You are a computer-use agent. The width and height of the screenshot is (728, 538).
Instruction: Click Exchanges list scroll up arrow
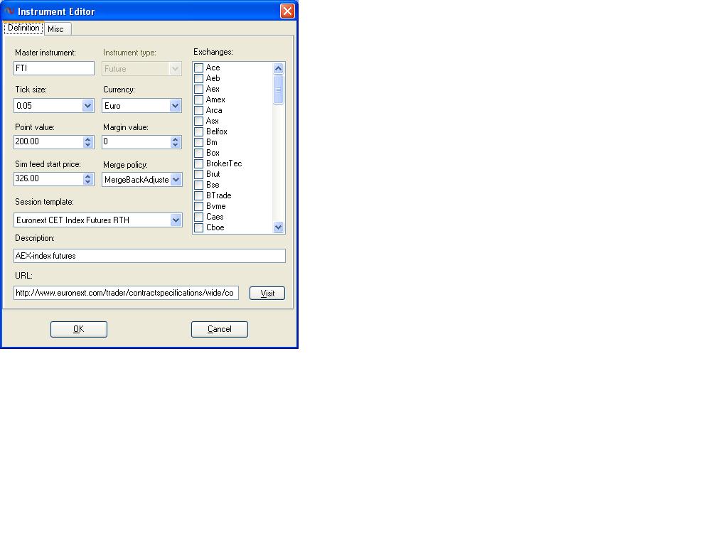click(278, 68)
